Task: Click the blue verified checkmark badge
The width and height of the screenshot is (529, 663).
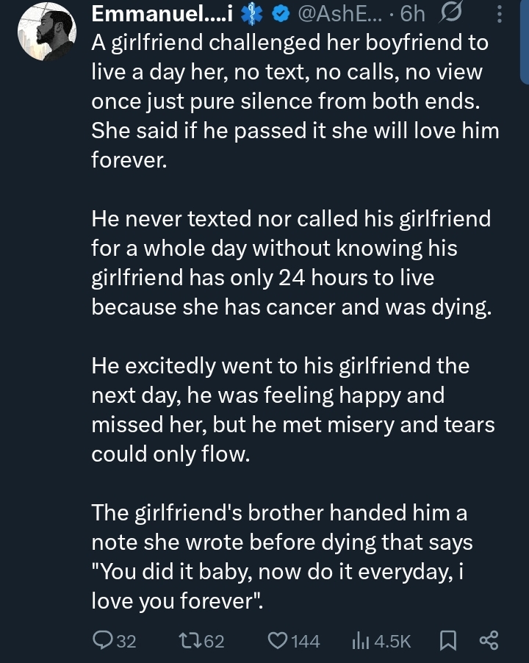Action: point(281,14)
